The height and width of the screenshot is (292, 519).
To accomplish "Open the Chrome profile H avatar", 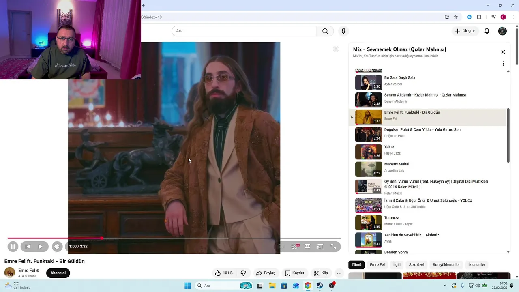I will [503, 17].
